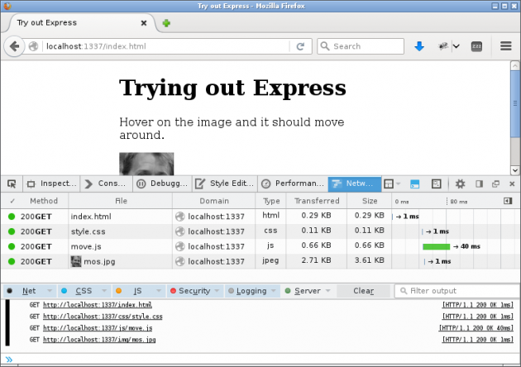Switch to the Console tab
The width and height of the screenshot is (521, 367).
click(x=107, y=183)
